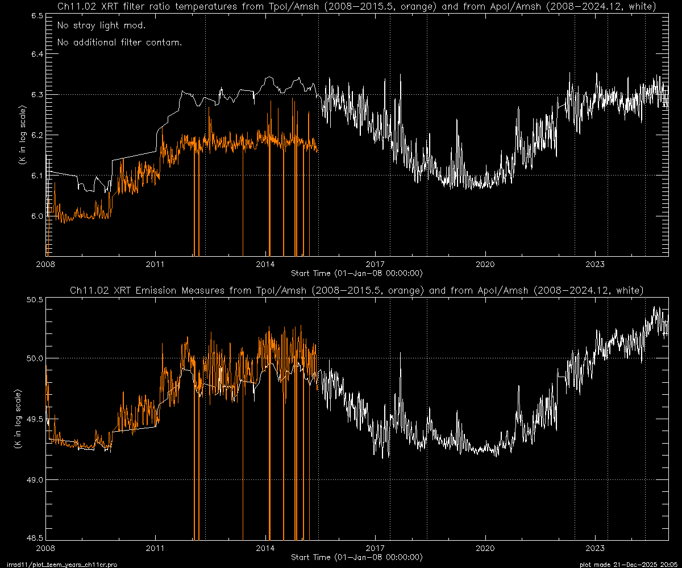682x568 pixels.
Task: Select the 6.5 tick label on the temperature axis
Action: point(38,16)
